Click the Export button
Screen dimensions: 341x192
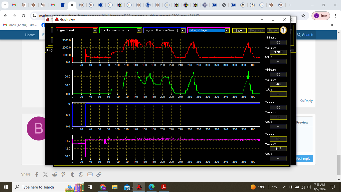click(x=239, y=30)
